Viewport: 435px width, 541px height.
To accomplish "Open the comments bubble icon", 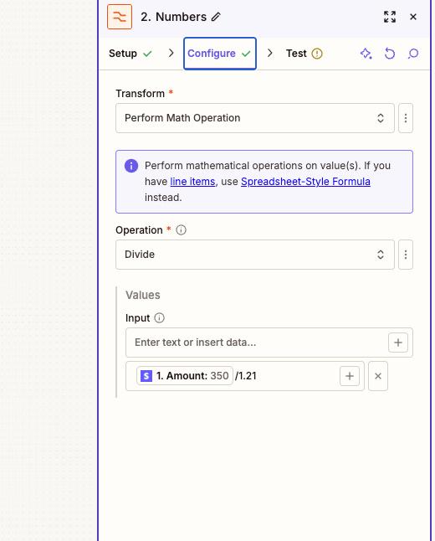I will 413,54.
